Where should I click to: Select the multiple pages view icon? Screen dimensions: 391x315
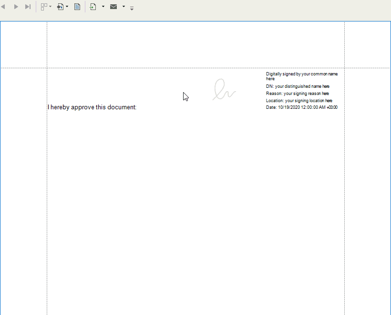[x=44, y=6]
